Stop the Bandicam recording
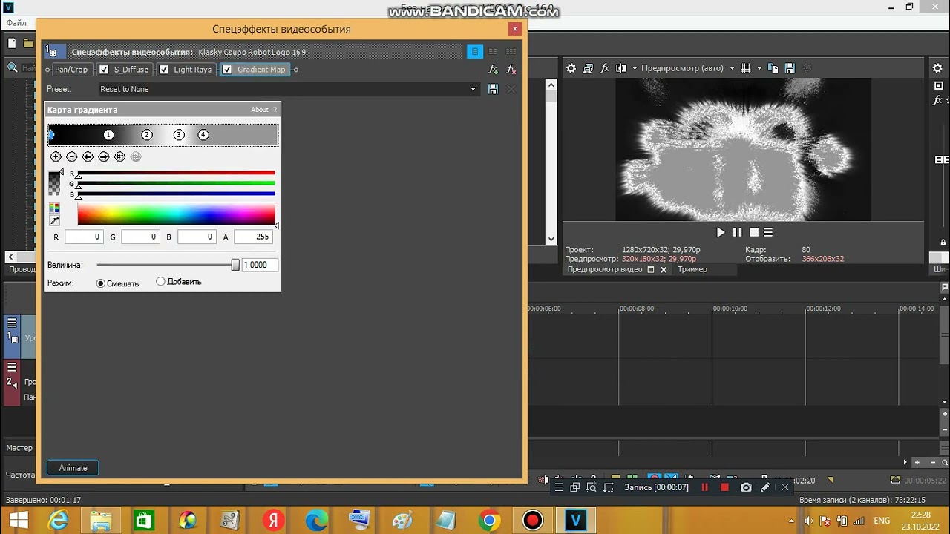The image size is (950, 534). click(x=724, y=487)
